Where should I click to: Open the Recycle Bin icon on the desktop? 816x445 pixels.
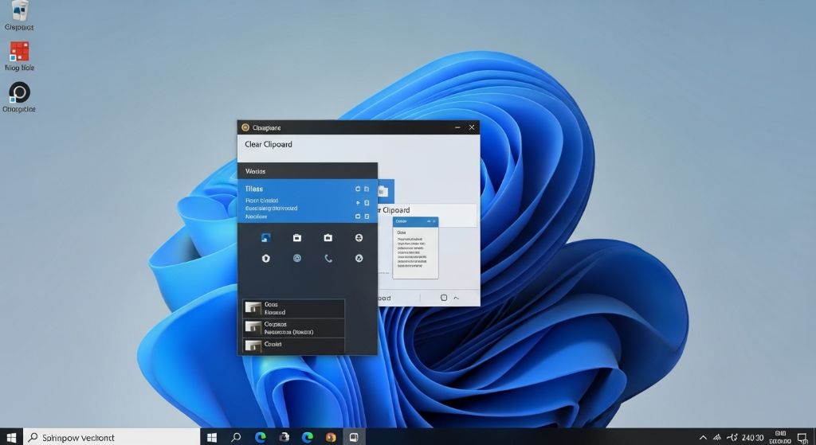pyautogui.click(x=18, y=10)
